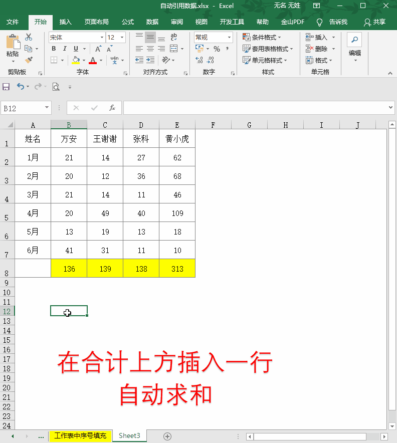Select the Format Painter brush
Screen dimensions: 397x443
click(x=29, y=60)
